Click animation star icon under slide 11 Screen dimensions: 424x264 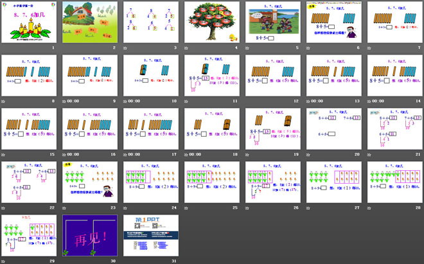point(186,101)
